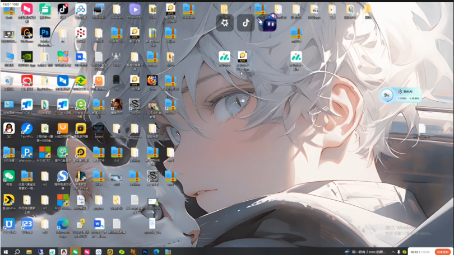Click the Photoshop icon in the taskbar
Screen dimensions: 454x255
tap(145, 252)
